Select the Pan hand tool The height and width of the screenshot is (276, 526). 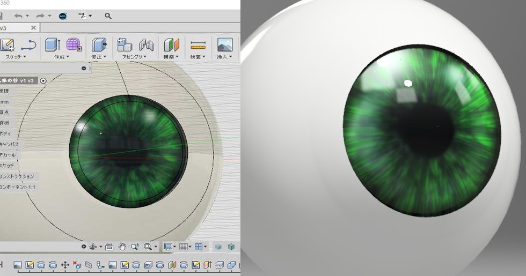[x=122, y=247]
